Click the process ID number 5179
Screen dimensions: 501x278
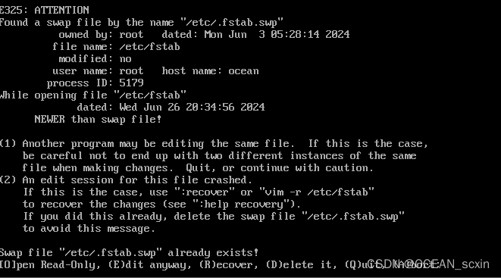pos(131,83)
